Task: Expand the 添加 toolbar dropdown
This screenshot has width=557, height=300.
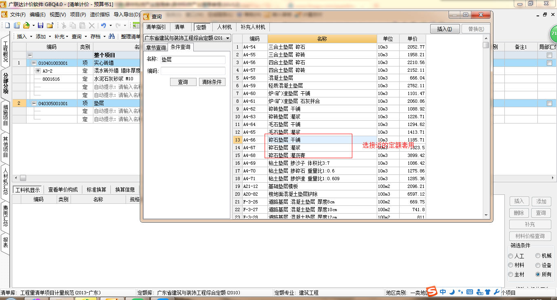Action: pyautogui.click(x=50, y=37)
